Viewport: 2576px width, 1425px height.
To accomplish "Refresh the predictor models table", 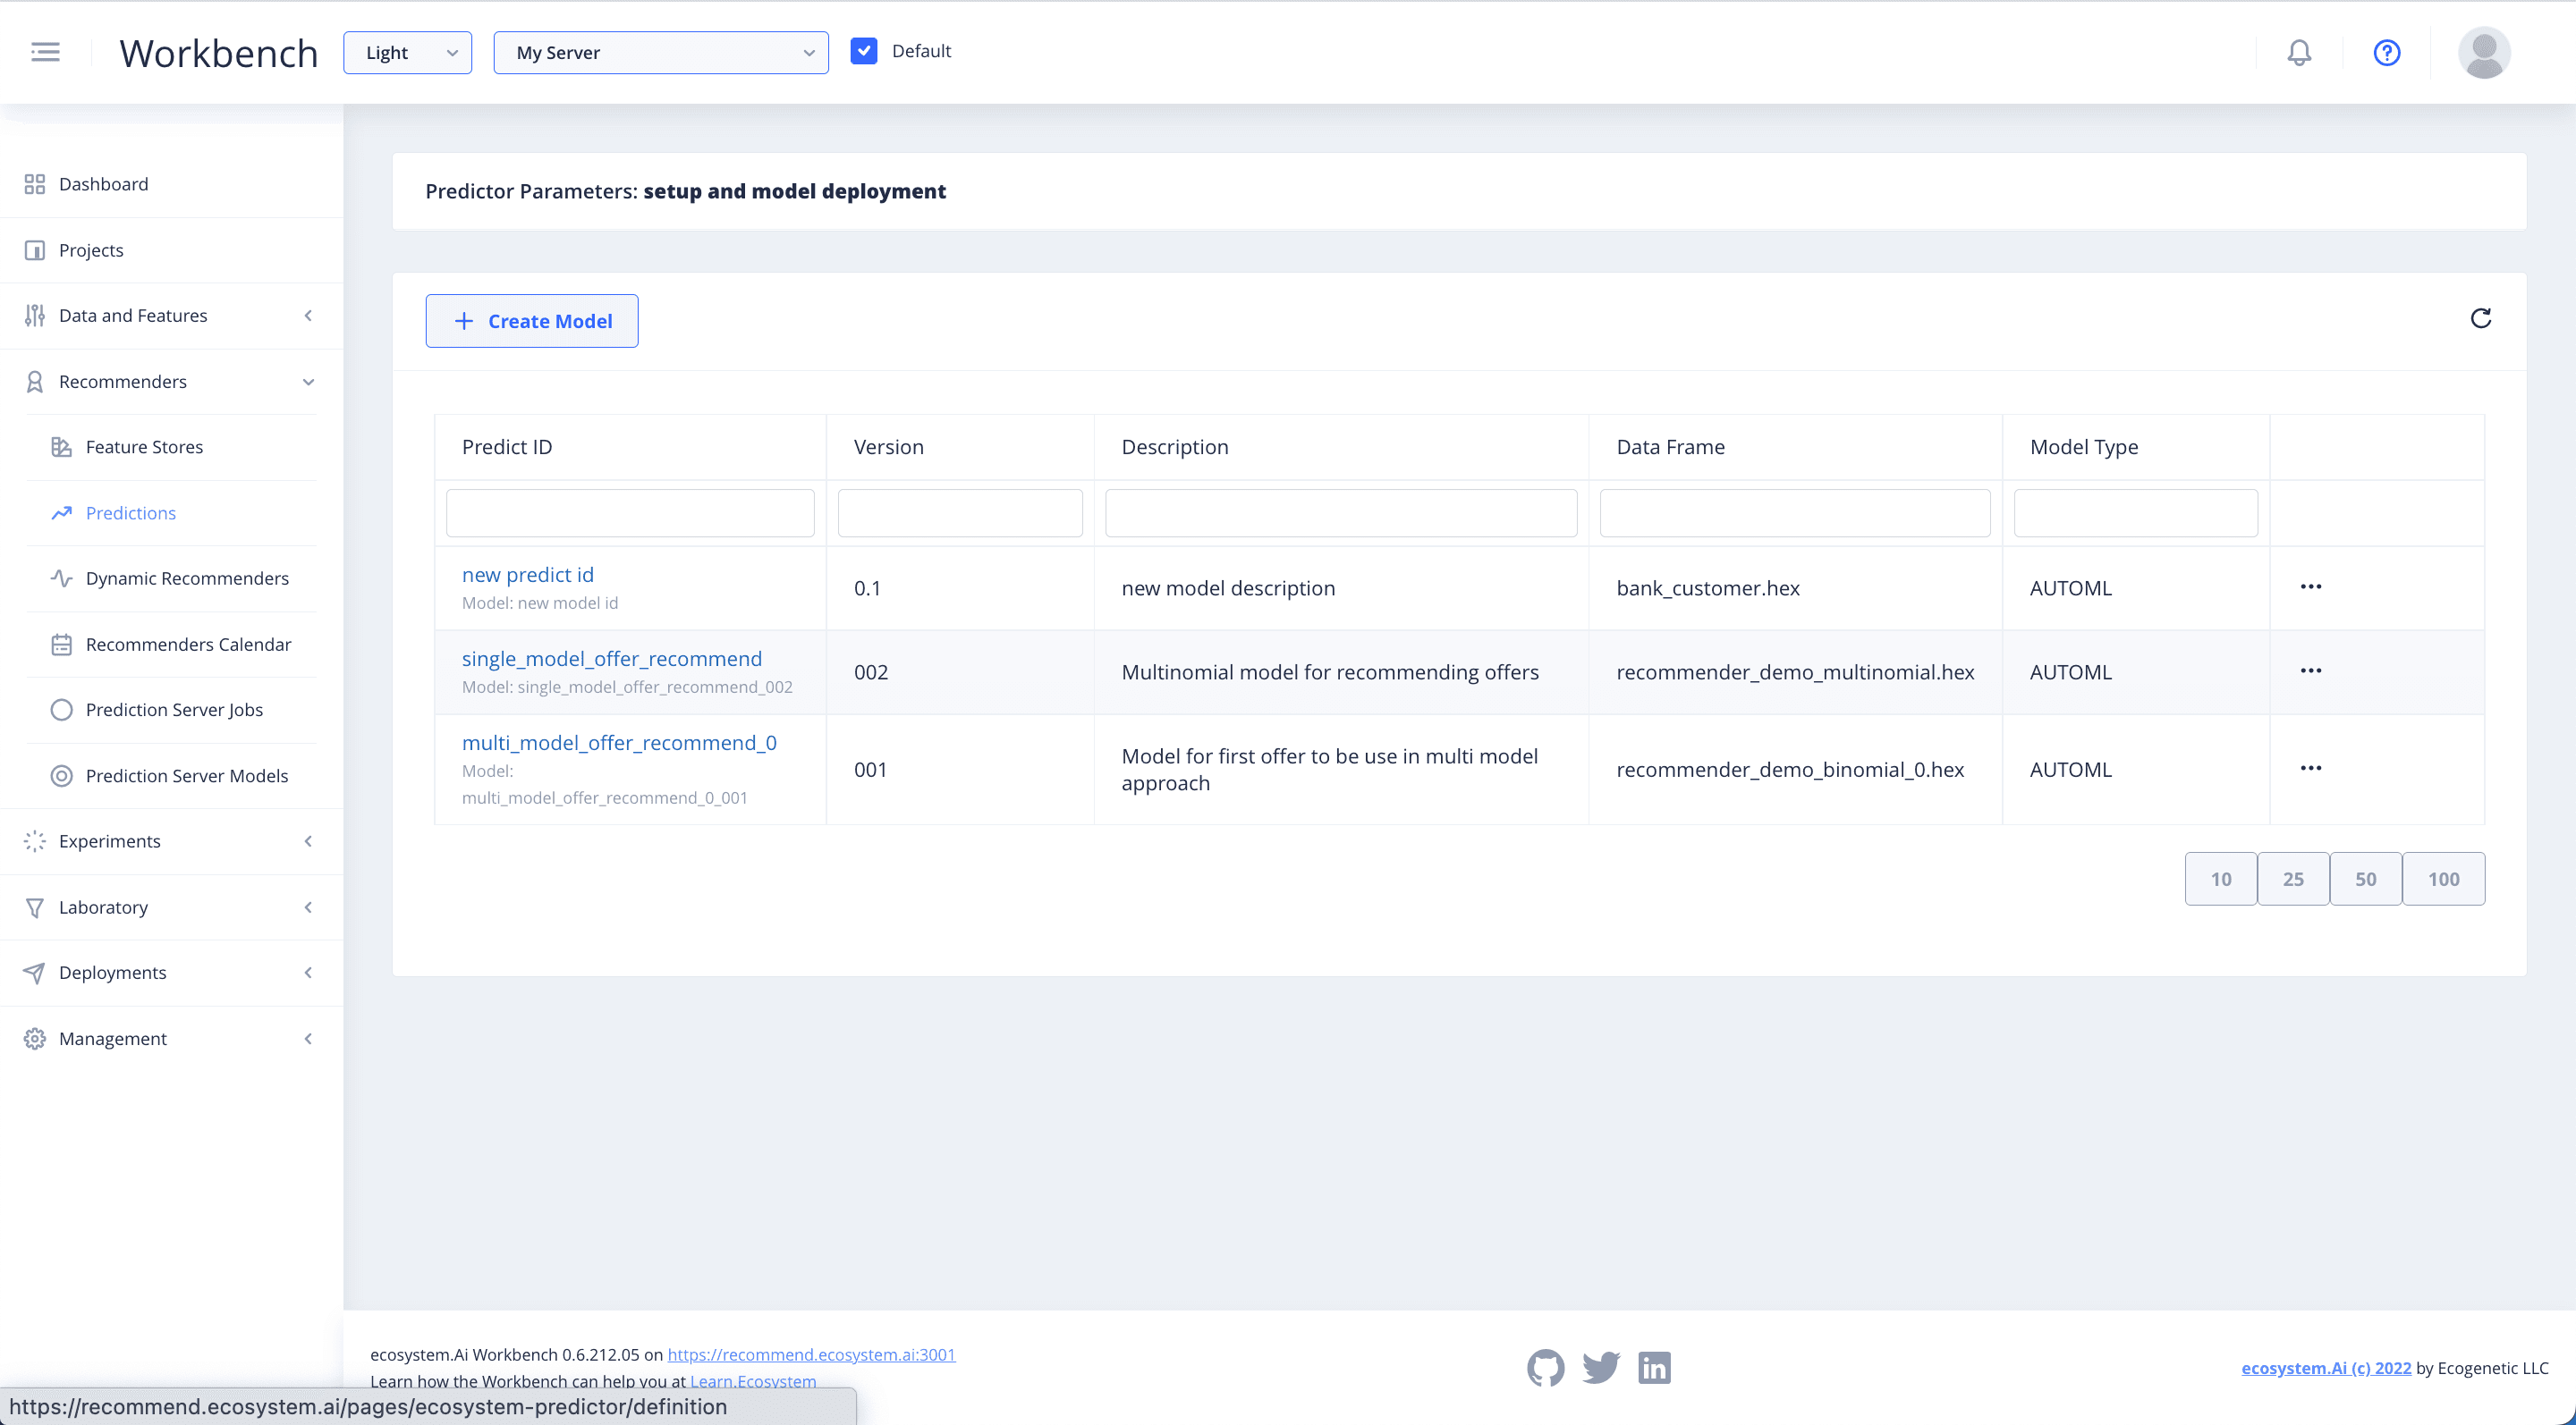I will (2480, 319).
